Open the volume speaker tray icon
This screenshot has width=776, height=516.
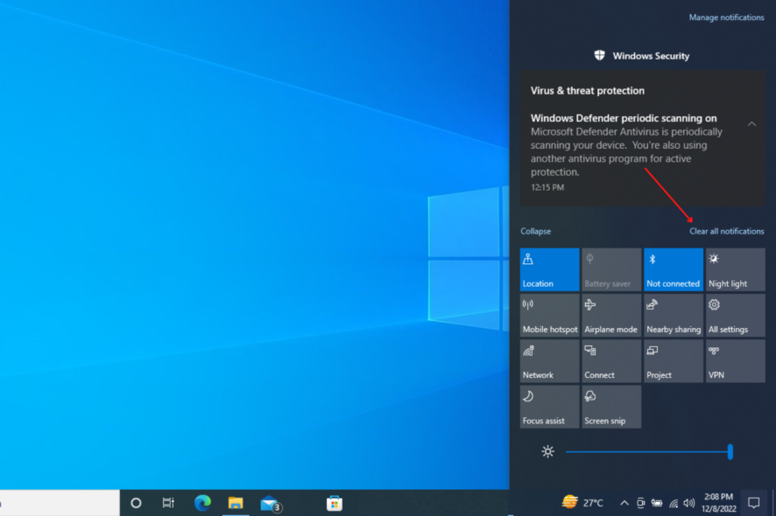(x=689, y=503)
